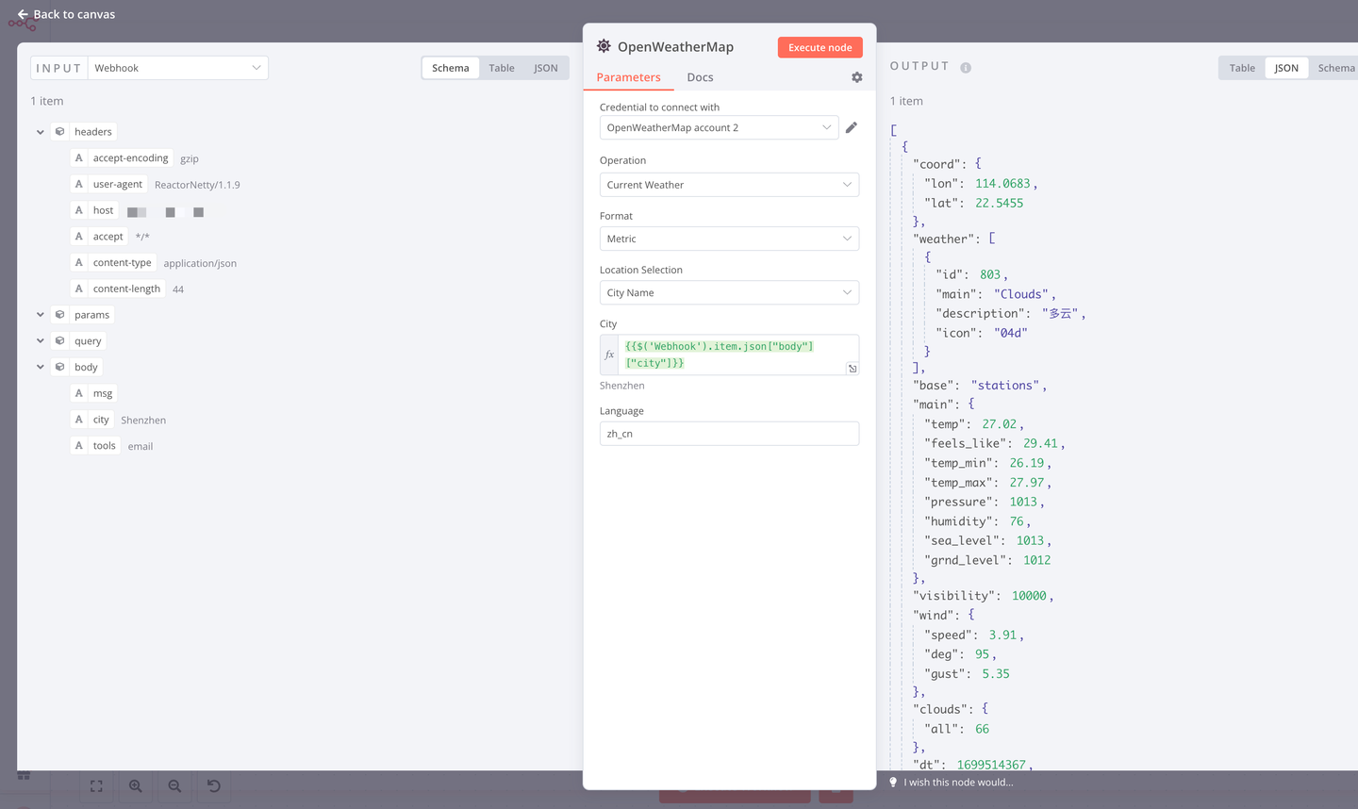The height and width of the screenshot is (809, 1358).
Task: Click type icon of city field
Action: [79, 420]
